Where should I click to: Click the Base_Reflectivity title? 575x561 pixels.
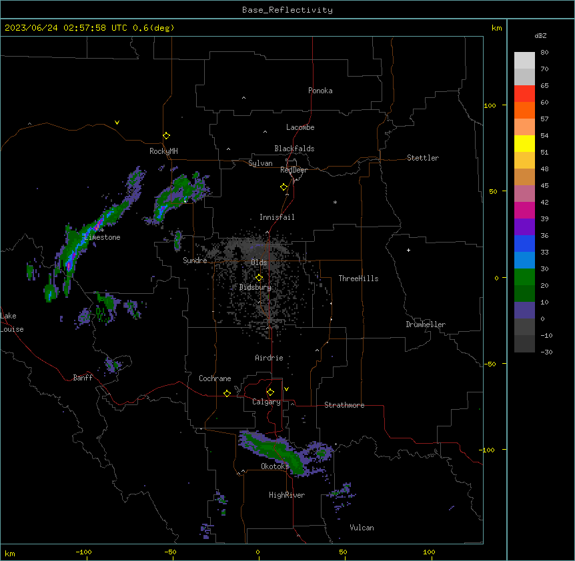(287, 10)
